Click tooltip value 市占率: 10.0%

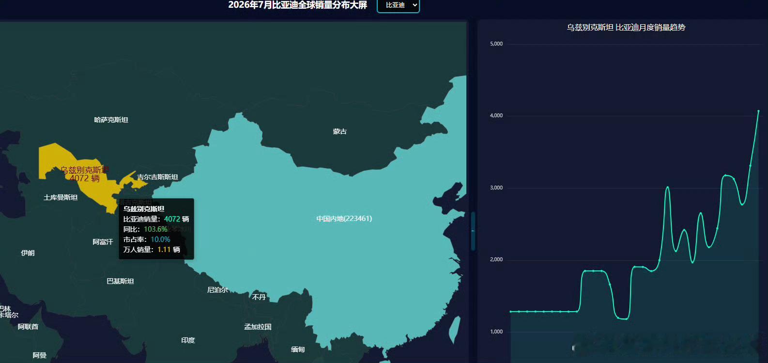pyautogui.click(x=147, y=239)
